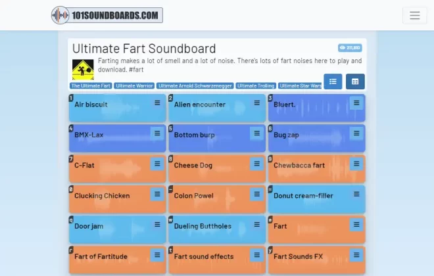Open options menu for Bottom burp
This screenshot has height=276, width=434.
[257, 133]
